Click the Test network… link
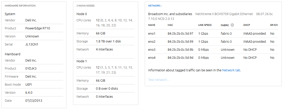 159,80
